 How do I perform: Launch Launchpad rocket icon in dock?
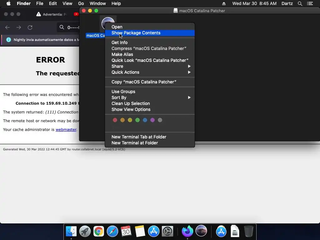[85, 231]
